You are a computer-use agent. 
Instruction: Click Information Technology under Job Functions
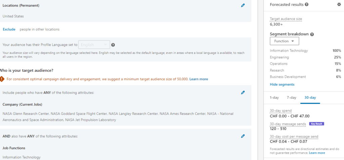pyautogui.click(x=21, y=157)
